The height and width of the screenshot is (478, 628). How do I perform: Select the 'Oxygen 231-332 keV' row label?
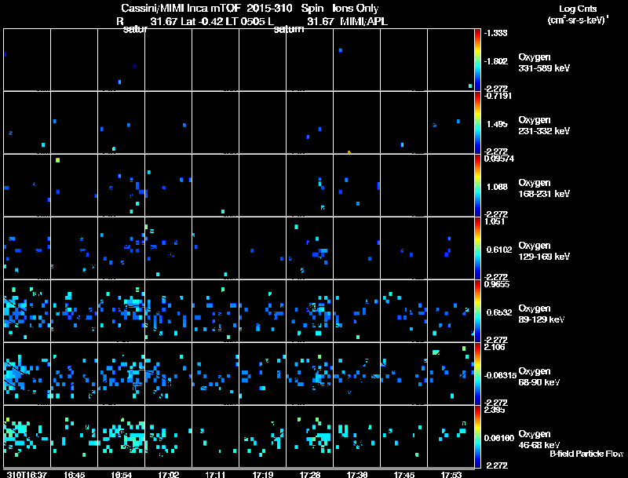[x=544, y=126]
